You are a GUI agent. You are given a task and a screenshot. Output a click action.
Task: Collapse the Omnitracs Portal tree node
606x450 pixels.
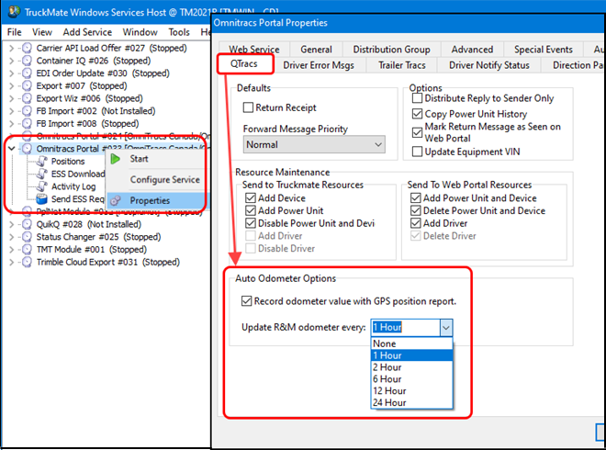pyautogui.click(x=11, y=149)
